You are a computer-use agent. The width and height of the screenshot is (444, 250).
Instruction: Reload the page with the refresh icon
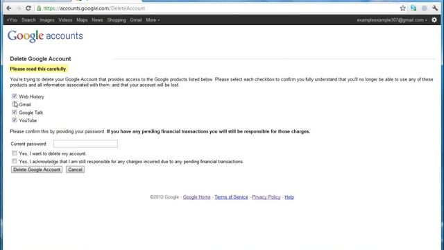coord(28,8)
